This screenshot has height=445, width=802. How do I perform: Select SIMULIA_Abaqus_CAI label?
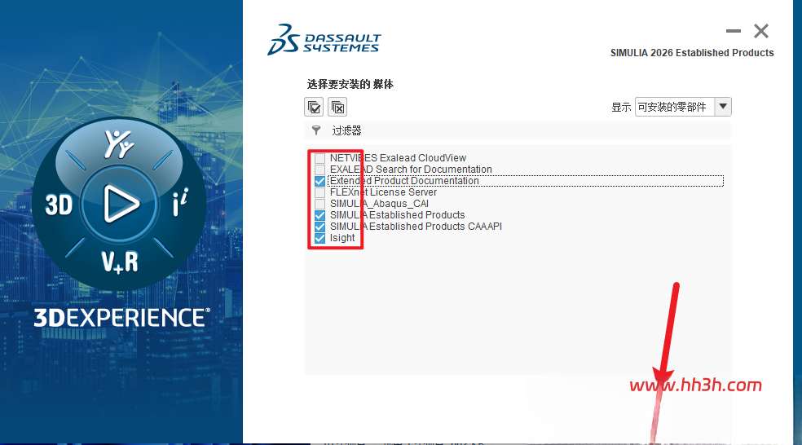coord(379,204)
